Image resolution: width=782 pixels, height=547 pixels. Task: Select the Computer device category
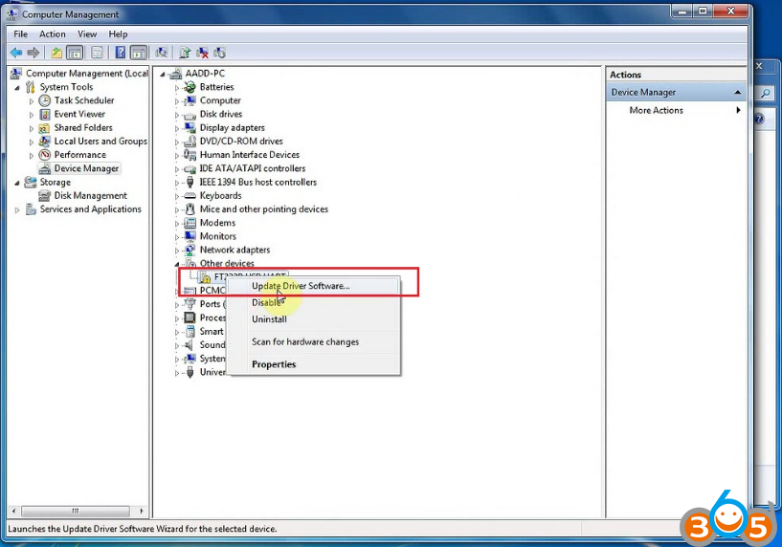220,100
